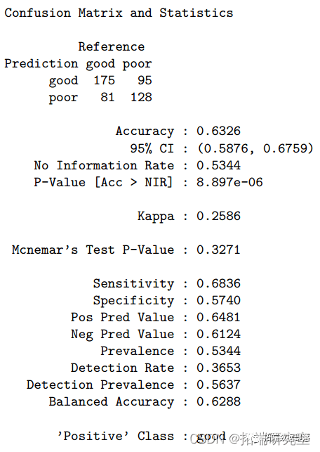
Task: Select the Kappa value 0.2586
Action: (x=218, y=216)
